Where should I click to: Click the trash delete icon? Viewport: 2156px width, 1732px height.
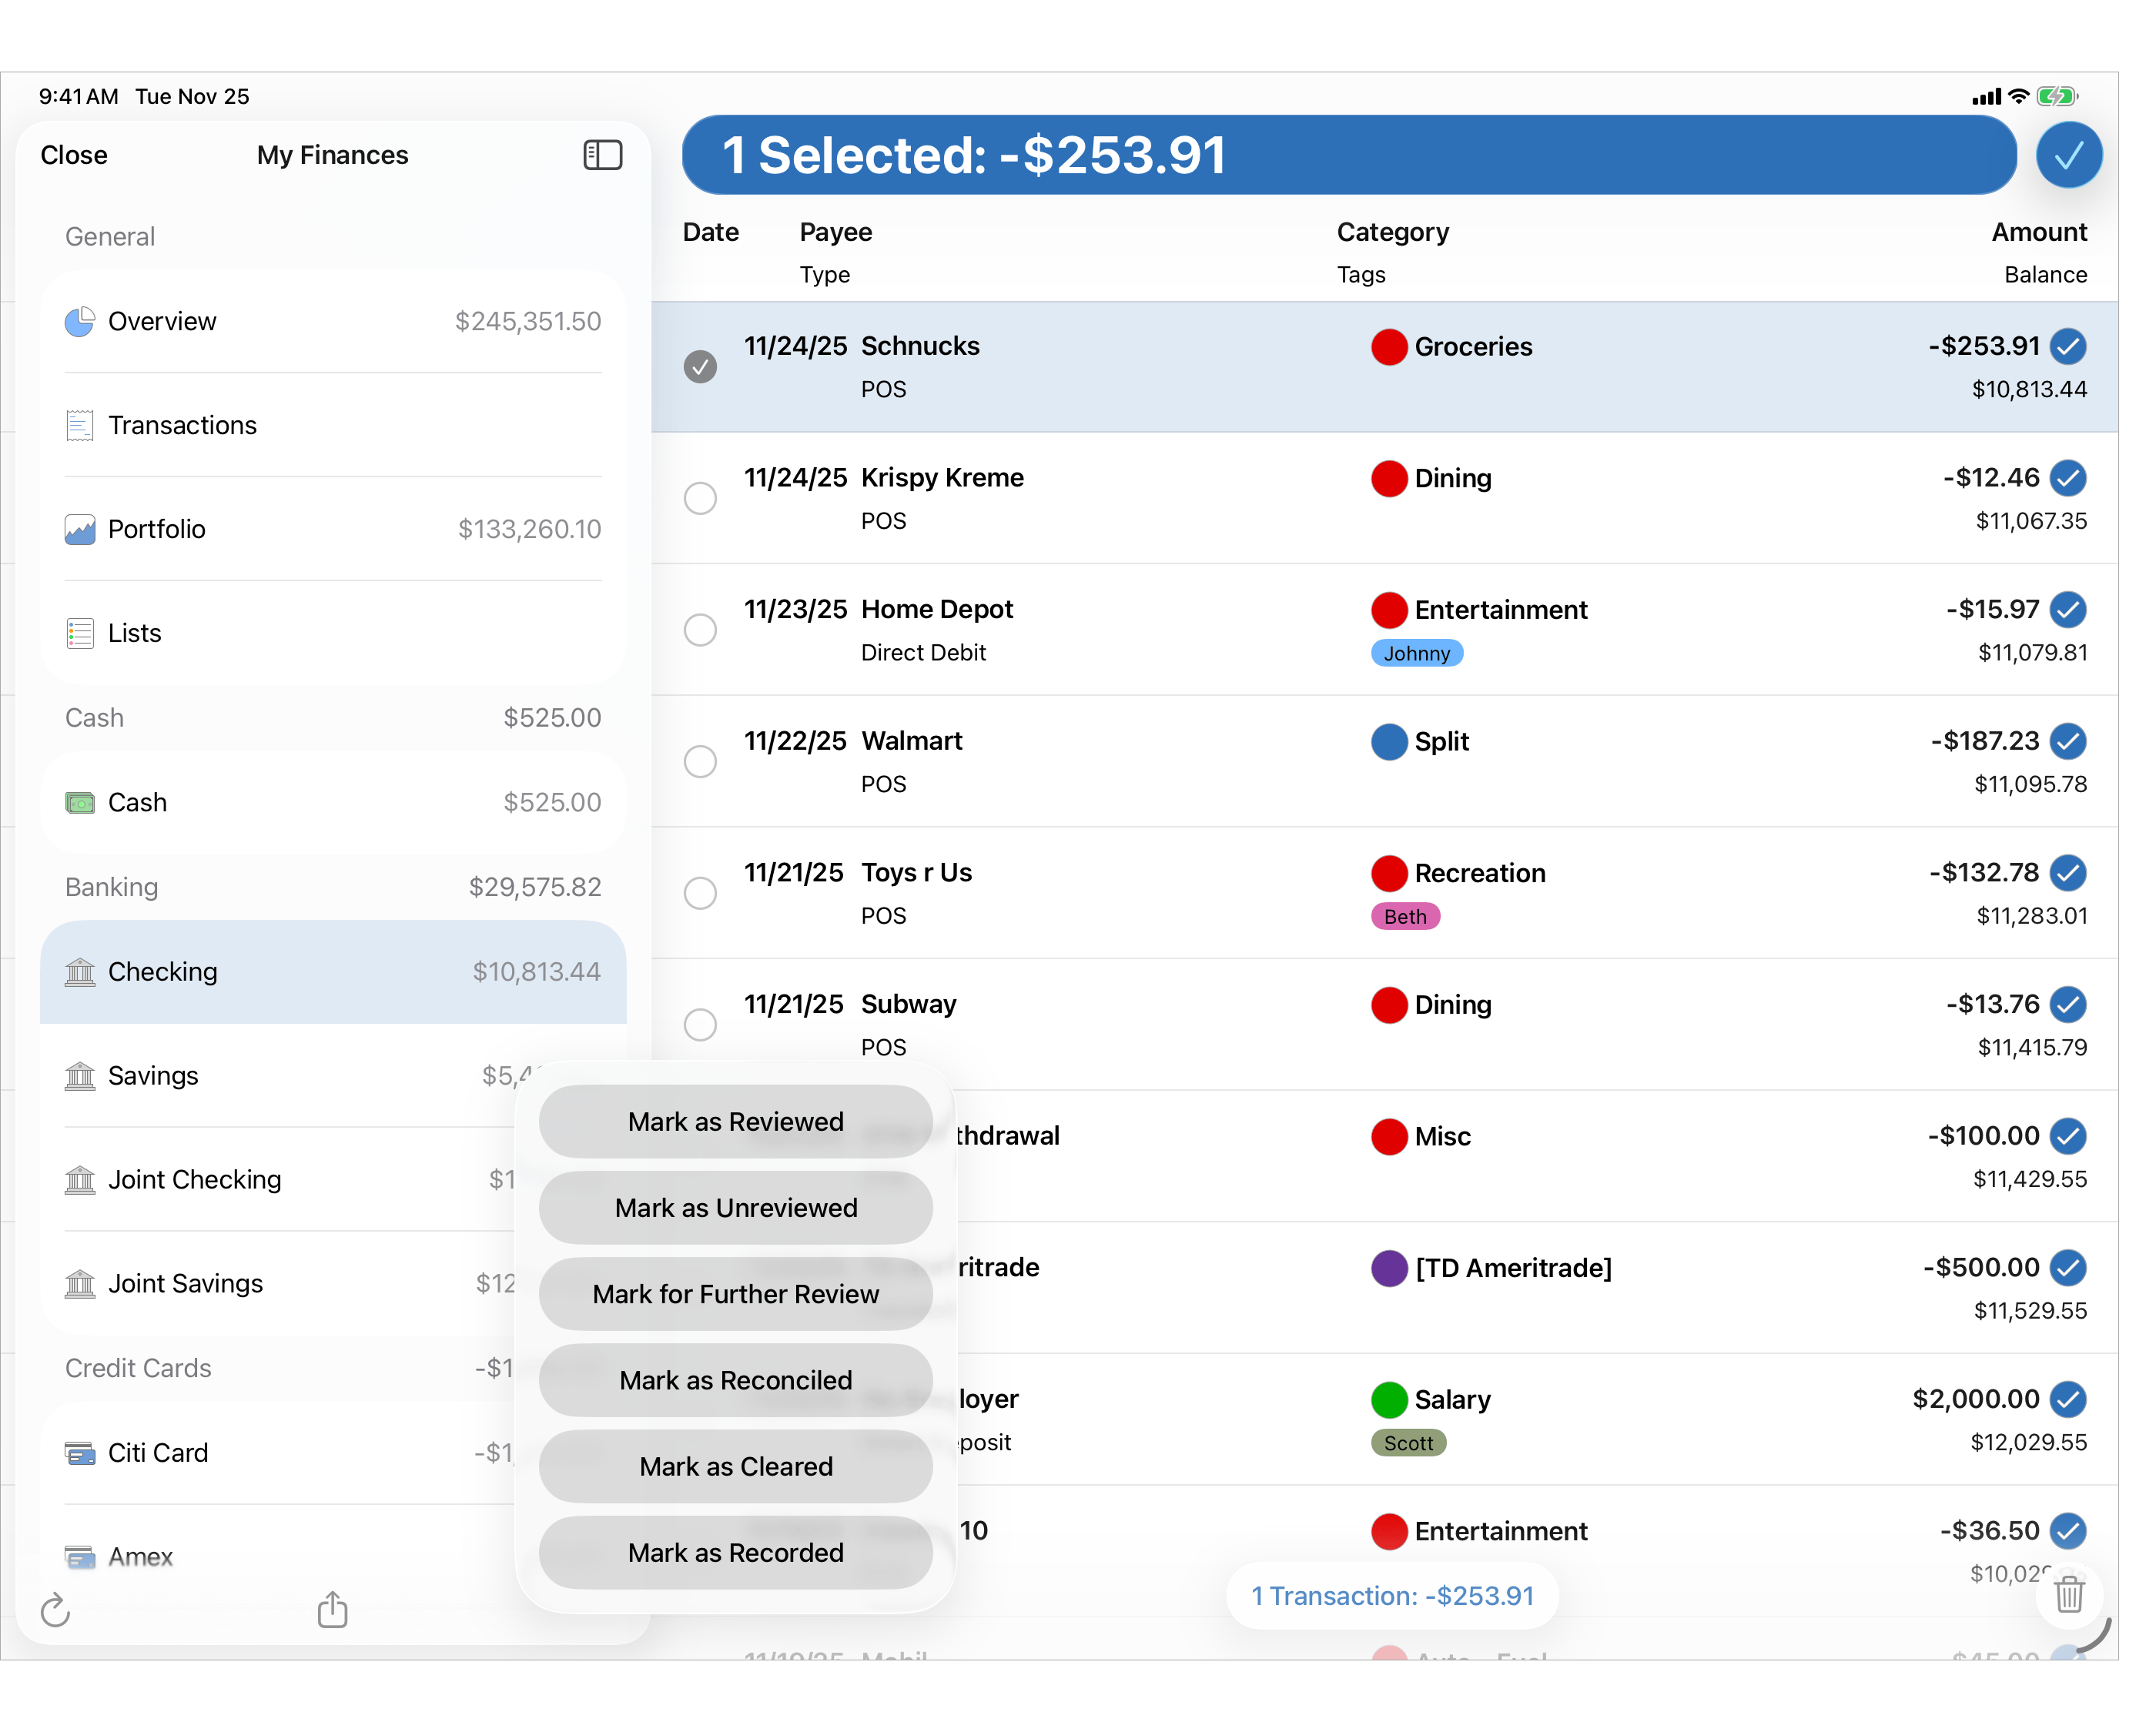[x=2068, y=1595]
